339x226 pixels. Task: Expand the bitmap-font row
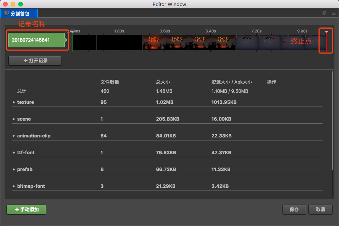[x=14, y=186]
